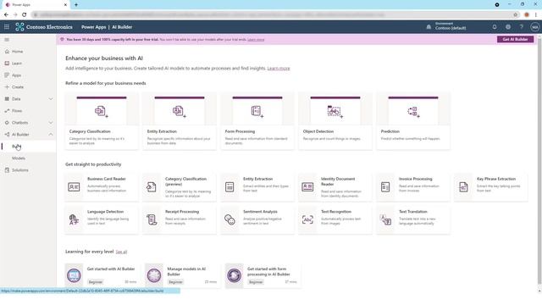
Task: Click the browser back arrow
Action: pyautogui.click(x=6, y=14)
